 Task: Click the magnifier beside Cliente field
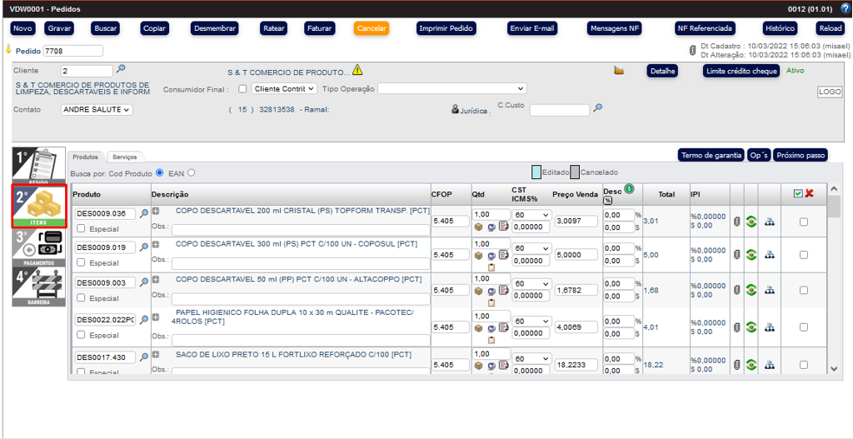121,69
